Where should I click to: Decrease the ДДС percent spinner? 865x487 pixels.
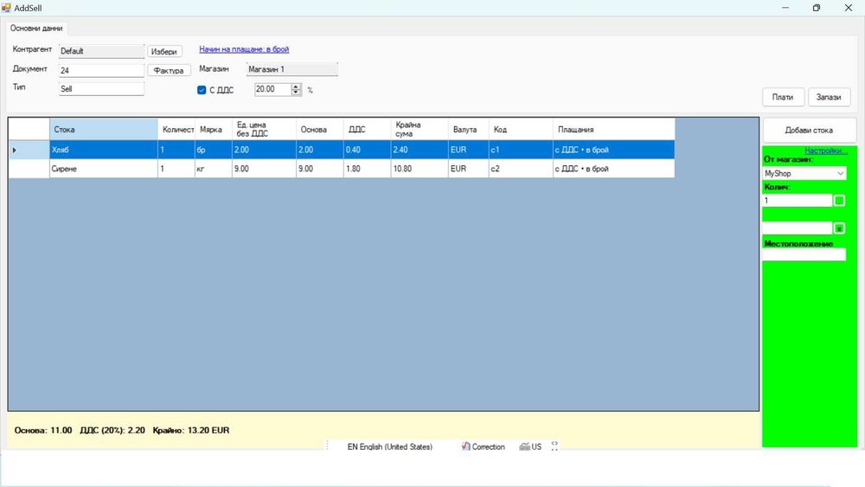[x=296, y=92]
